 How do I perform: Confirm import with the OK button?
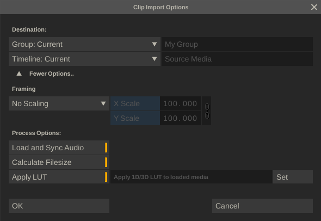[59, 206]
